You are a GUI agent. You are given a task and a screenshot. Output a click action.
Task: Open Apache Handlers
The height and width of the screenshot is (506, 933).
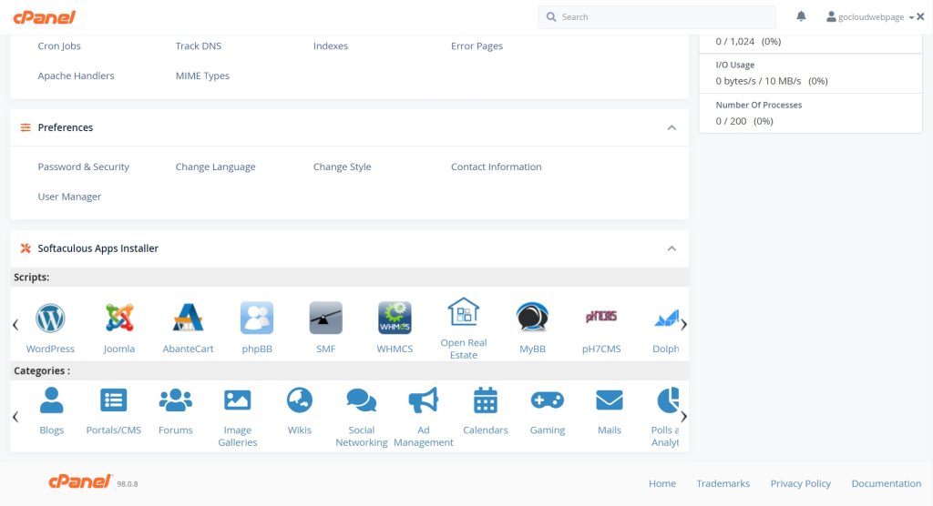tap(76, 76)
